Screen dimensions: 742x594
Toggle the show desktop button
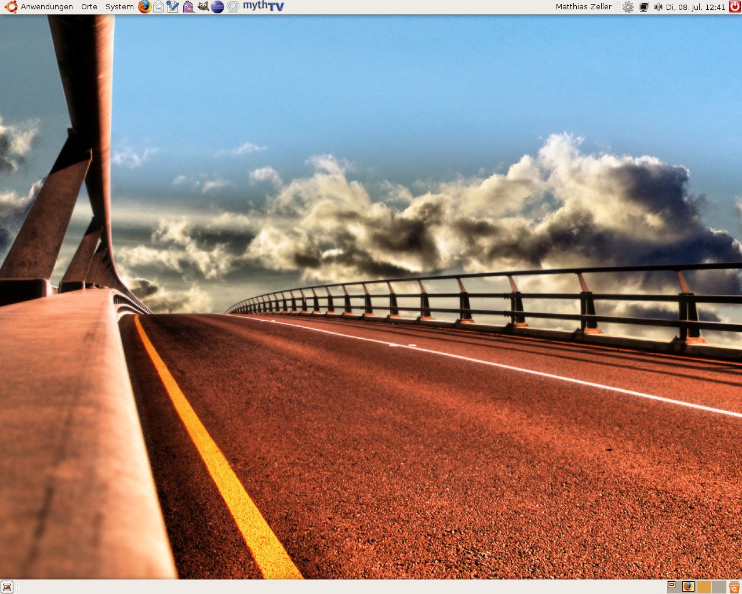[x=7, y=587]
